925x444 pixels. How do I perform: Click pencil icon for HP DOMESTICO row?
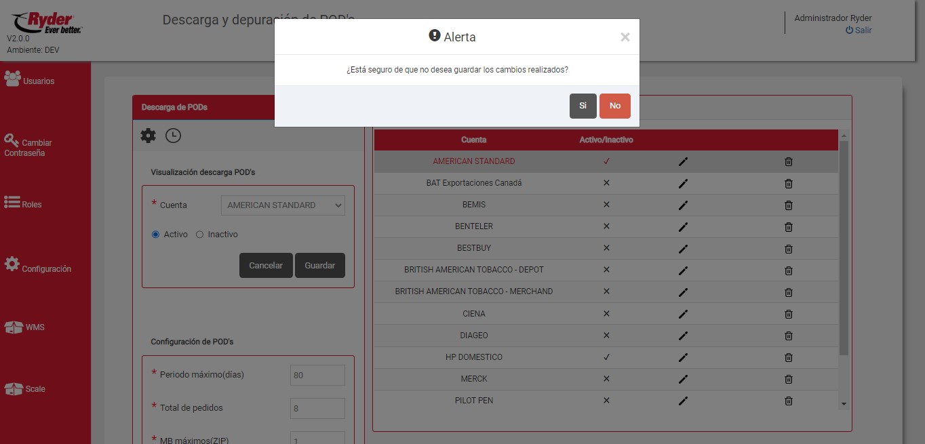pyautogui.click(x=683, y=357)
